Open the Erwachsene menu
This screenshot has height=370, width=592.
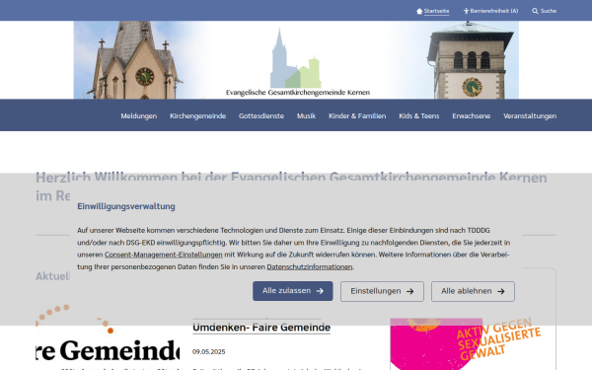click(x=472, y=115)
